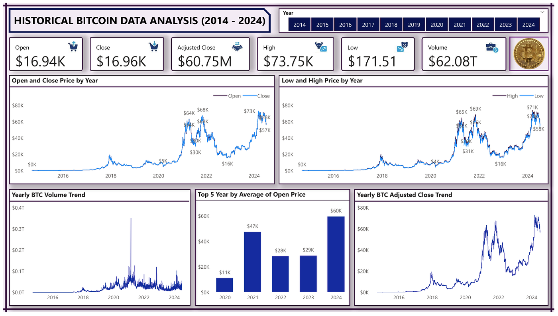
Task: Click the Close legend entry
Action: click(x=256, y=96)
